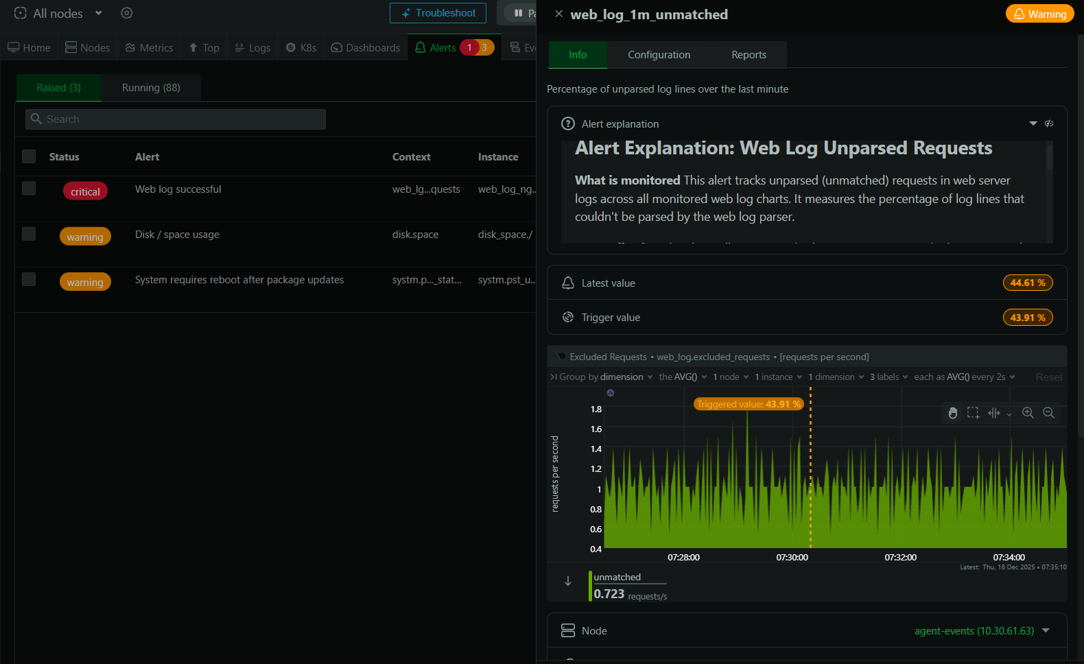The height and width of the screenshot is (664, 1084).
Task: Click the icon next to Trigger value
Action: pyautogui.click(x=568, y=317)
